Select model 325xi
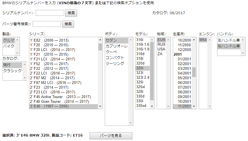 tap(143, 87)
